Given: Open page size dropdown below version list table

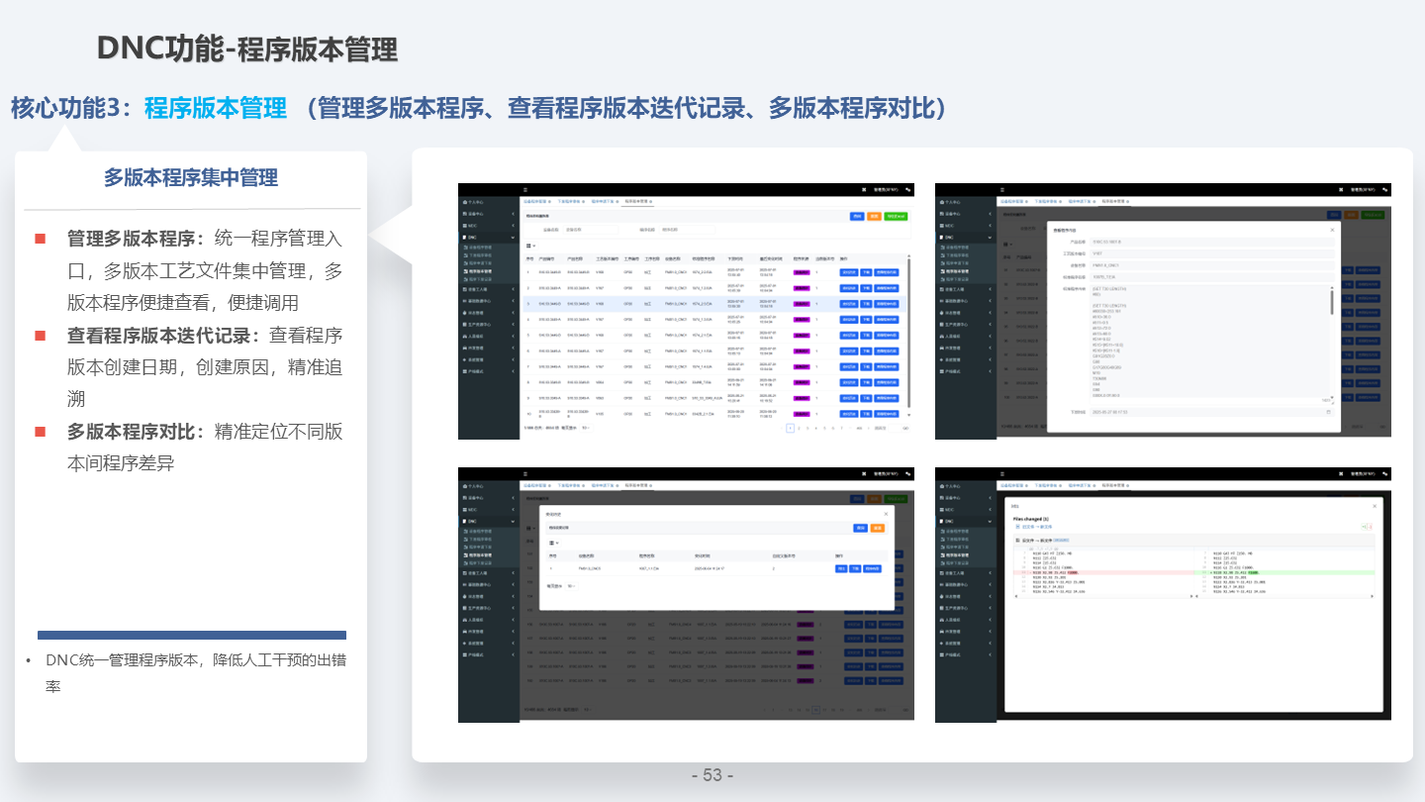Looking at the screenshot, I should 586,428.
